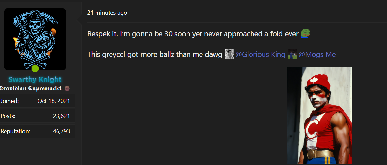Open the attached image of the red-caped man

click(319, 116)
